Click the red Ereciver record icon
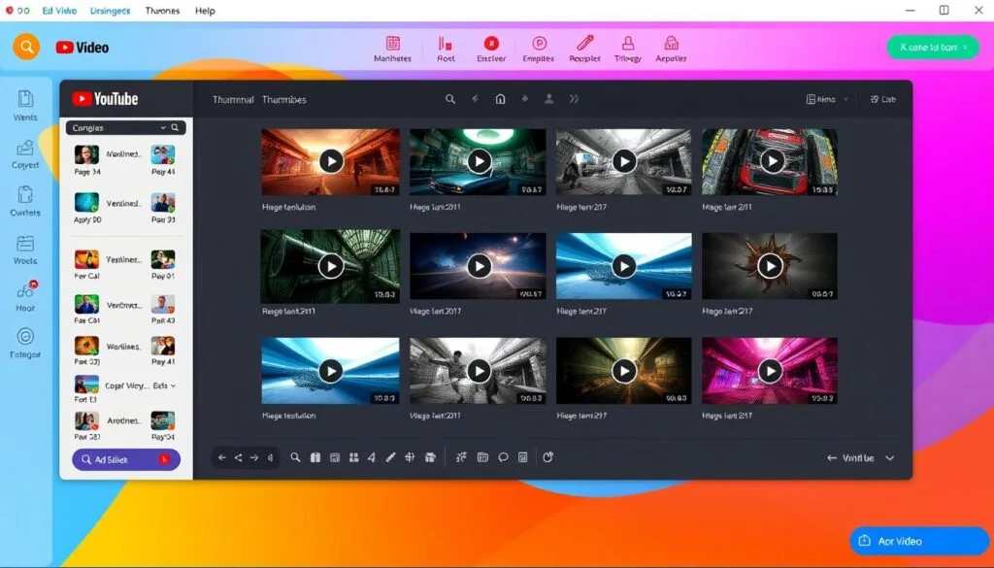Image resolution: width=994 pixels, height=568 pixels. (491, 43)
